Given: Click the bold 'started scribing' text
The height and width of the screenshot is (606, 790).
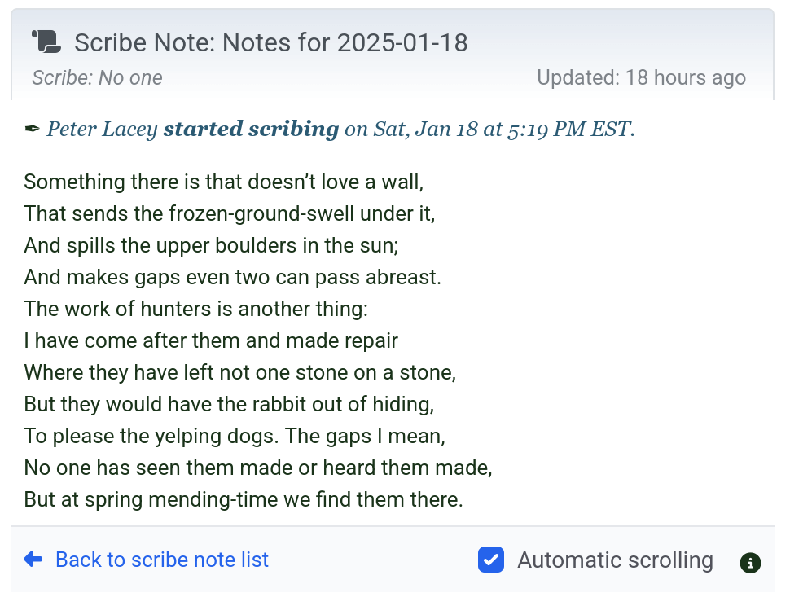Looking at the screenshot, I should click(x=251, y=130).
